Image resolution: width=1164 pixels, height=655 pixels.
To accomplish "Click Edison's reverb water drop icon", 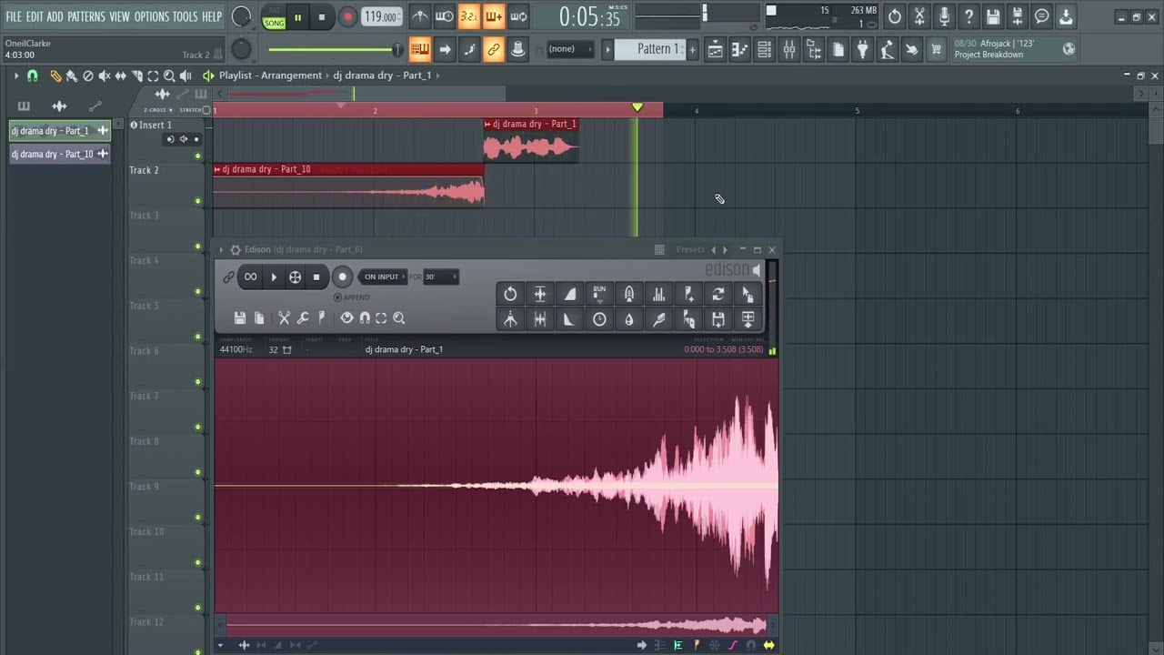I will click(x=628, y=319).
